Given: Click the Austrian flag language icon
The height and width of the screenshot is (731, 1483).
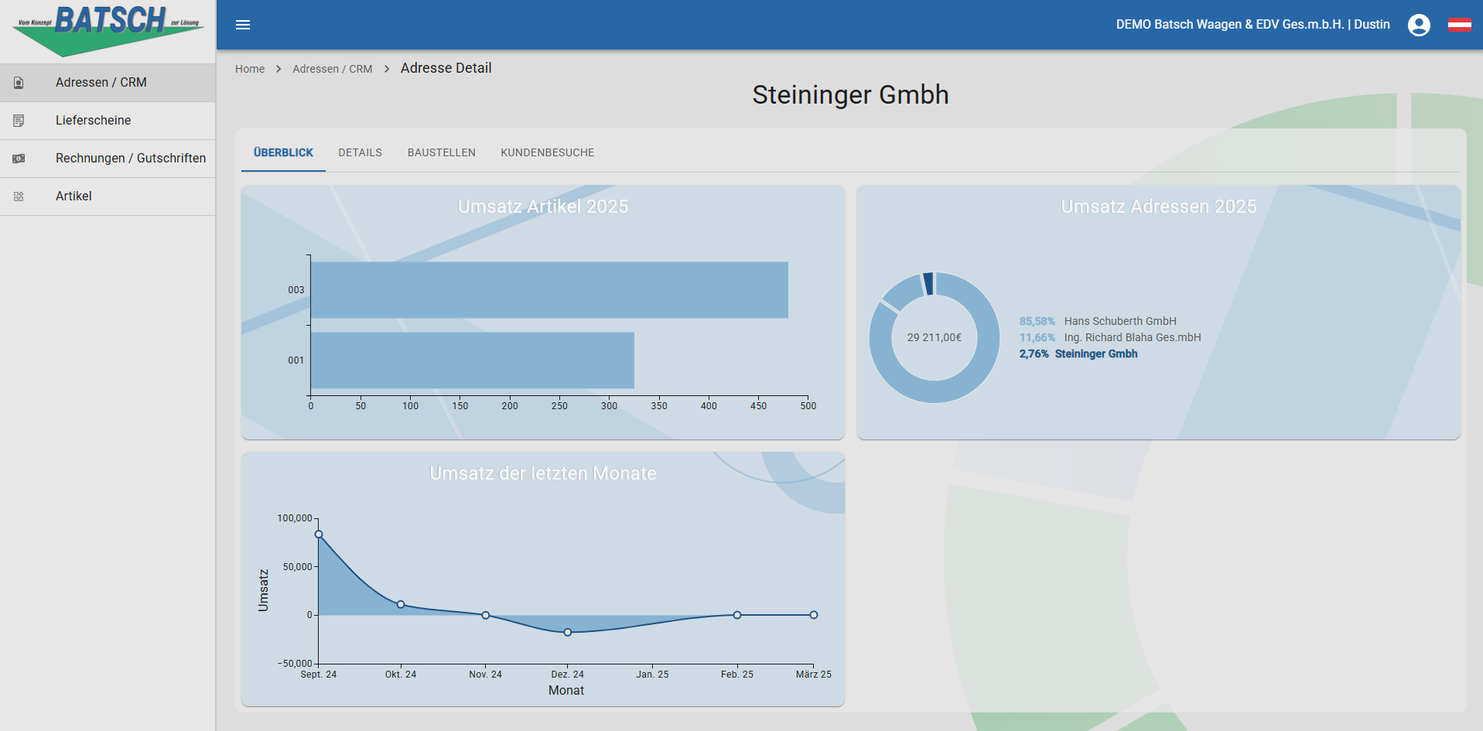Looking at the screenshot, I should pyautogui.click(x=1459, y=25).
